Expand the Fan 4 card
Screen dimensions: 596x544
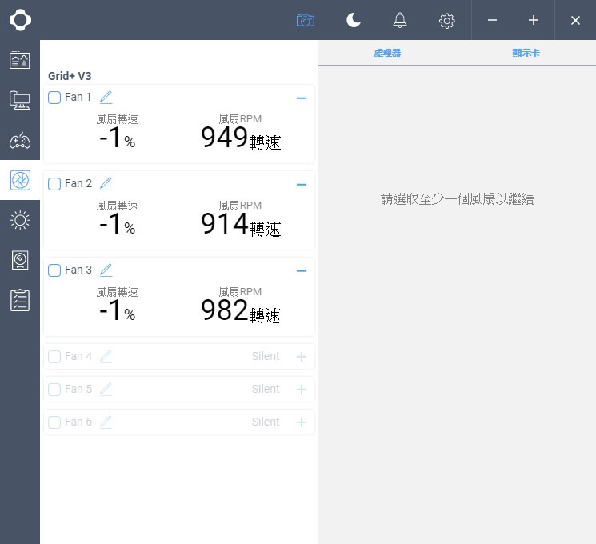[x=302, y=357]
